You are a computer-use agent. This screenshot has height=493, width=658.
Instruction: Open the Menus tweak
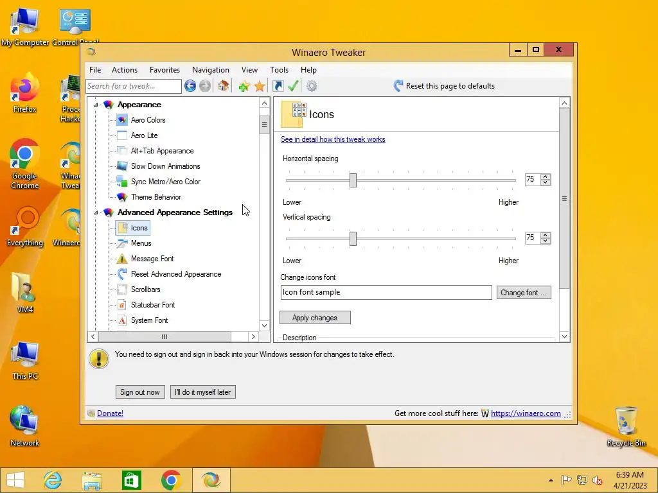pos(141,243)
